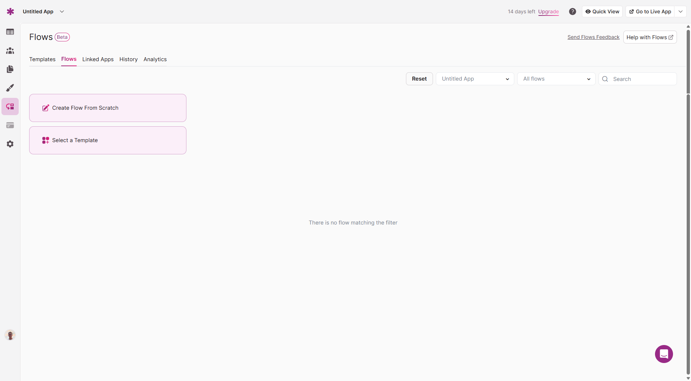Click Create Flow From Scratch
Viewport: 691px width, 381px height.
tap(108, 108)
